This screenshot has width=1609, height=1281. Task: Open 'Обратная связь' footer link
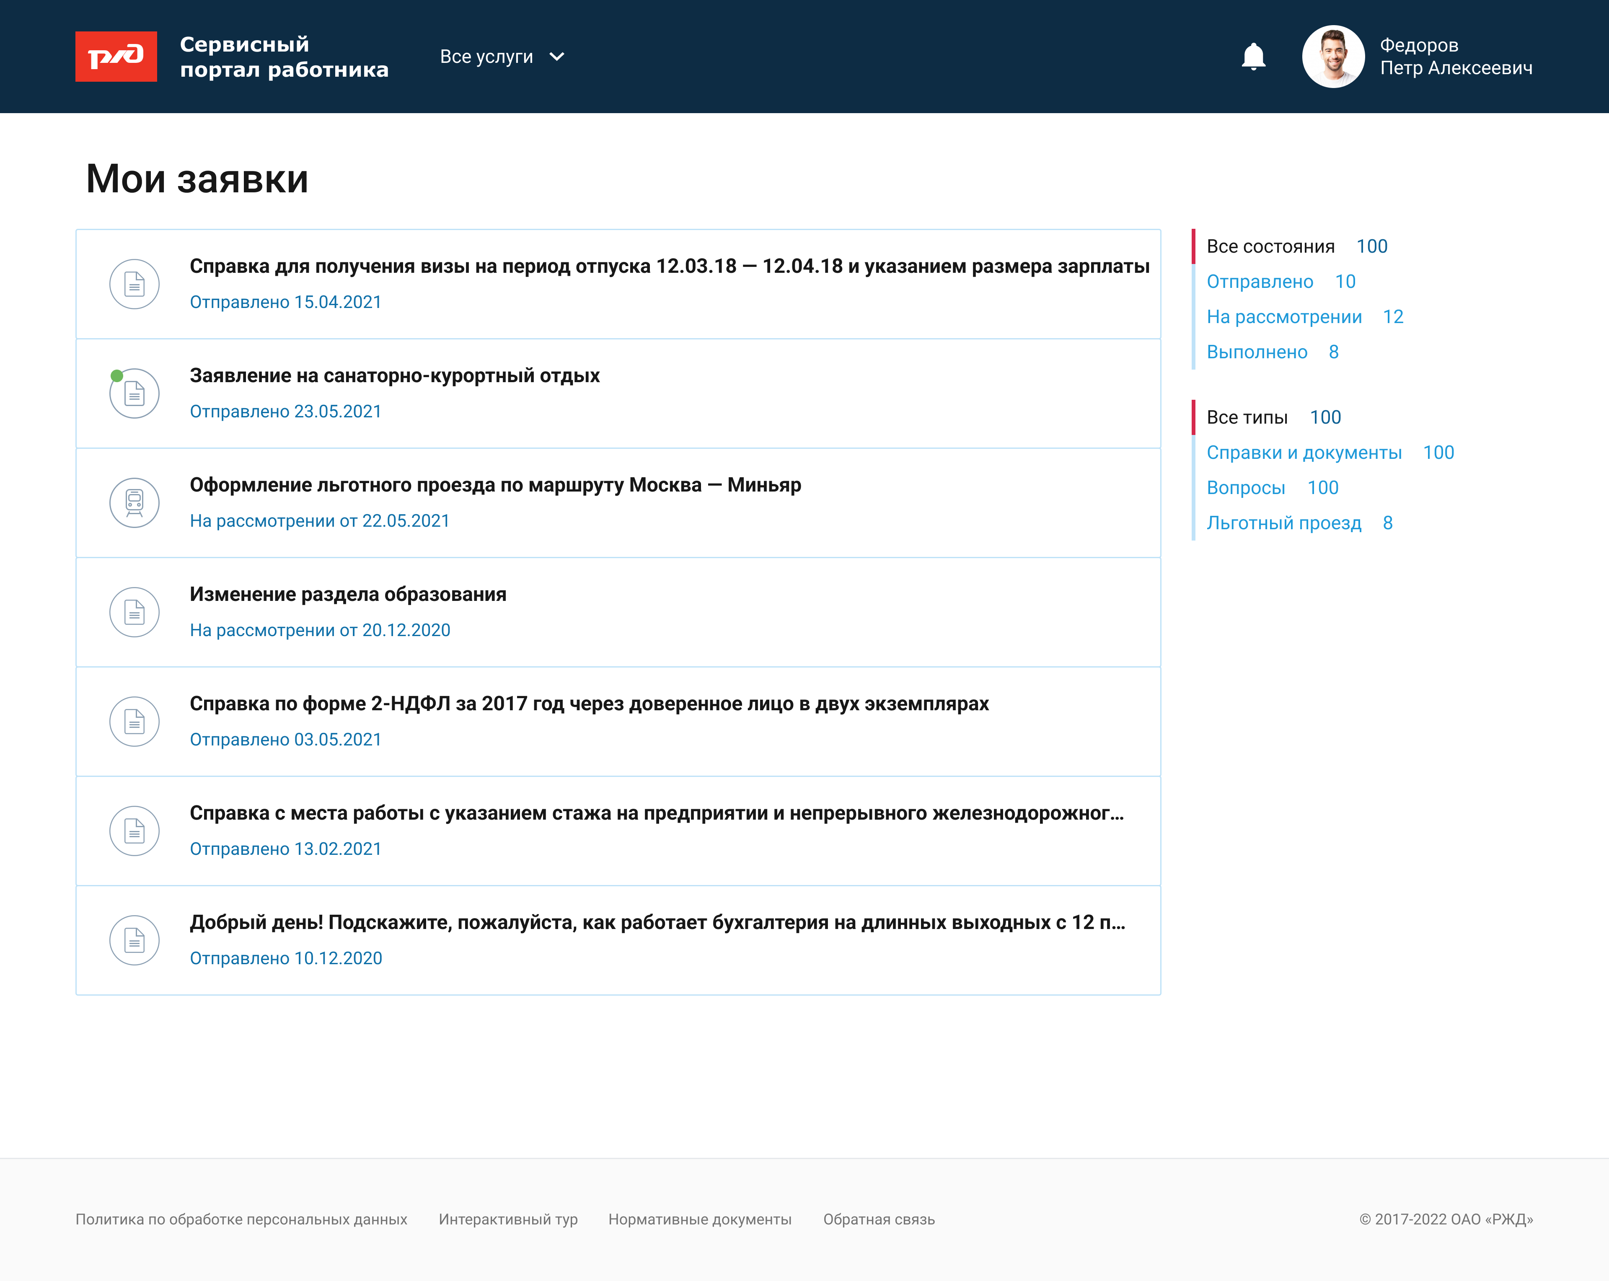(x=878, y=1219)
